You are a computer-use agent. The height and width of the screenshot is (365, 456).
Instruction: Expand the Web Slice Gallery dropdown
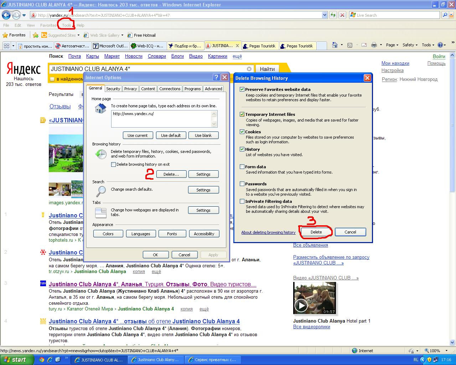point(122,35)
